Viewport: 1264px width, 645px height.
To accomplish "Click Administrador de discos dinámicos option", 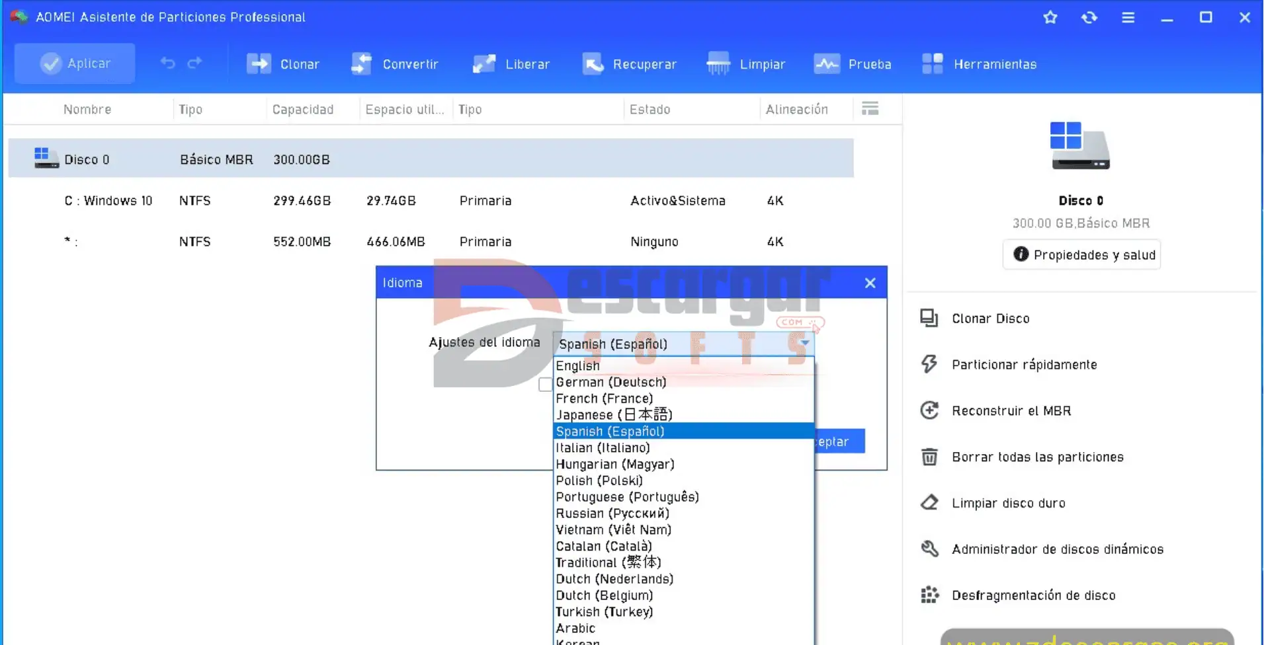I will (1042, 549).
